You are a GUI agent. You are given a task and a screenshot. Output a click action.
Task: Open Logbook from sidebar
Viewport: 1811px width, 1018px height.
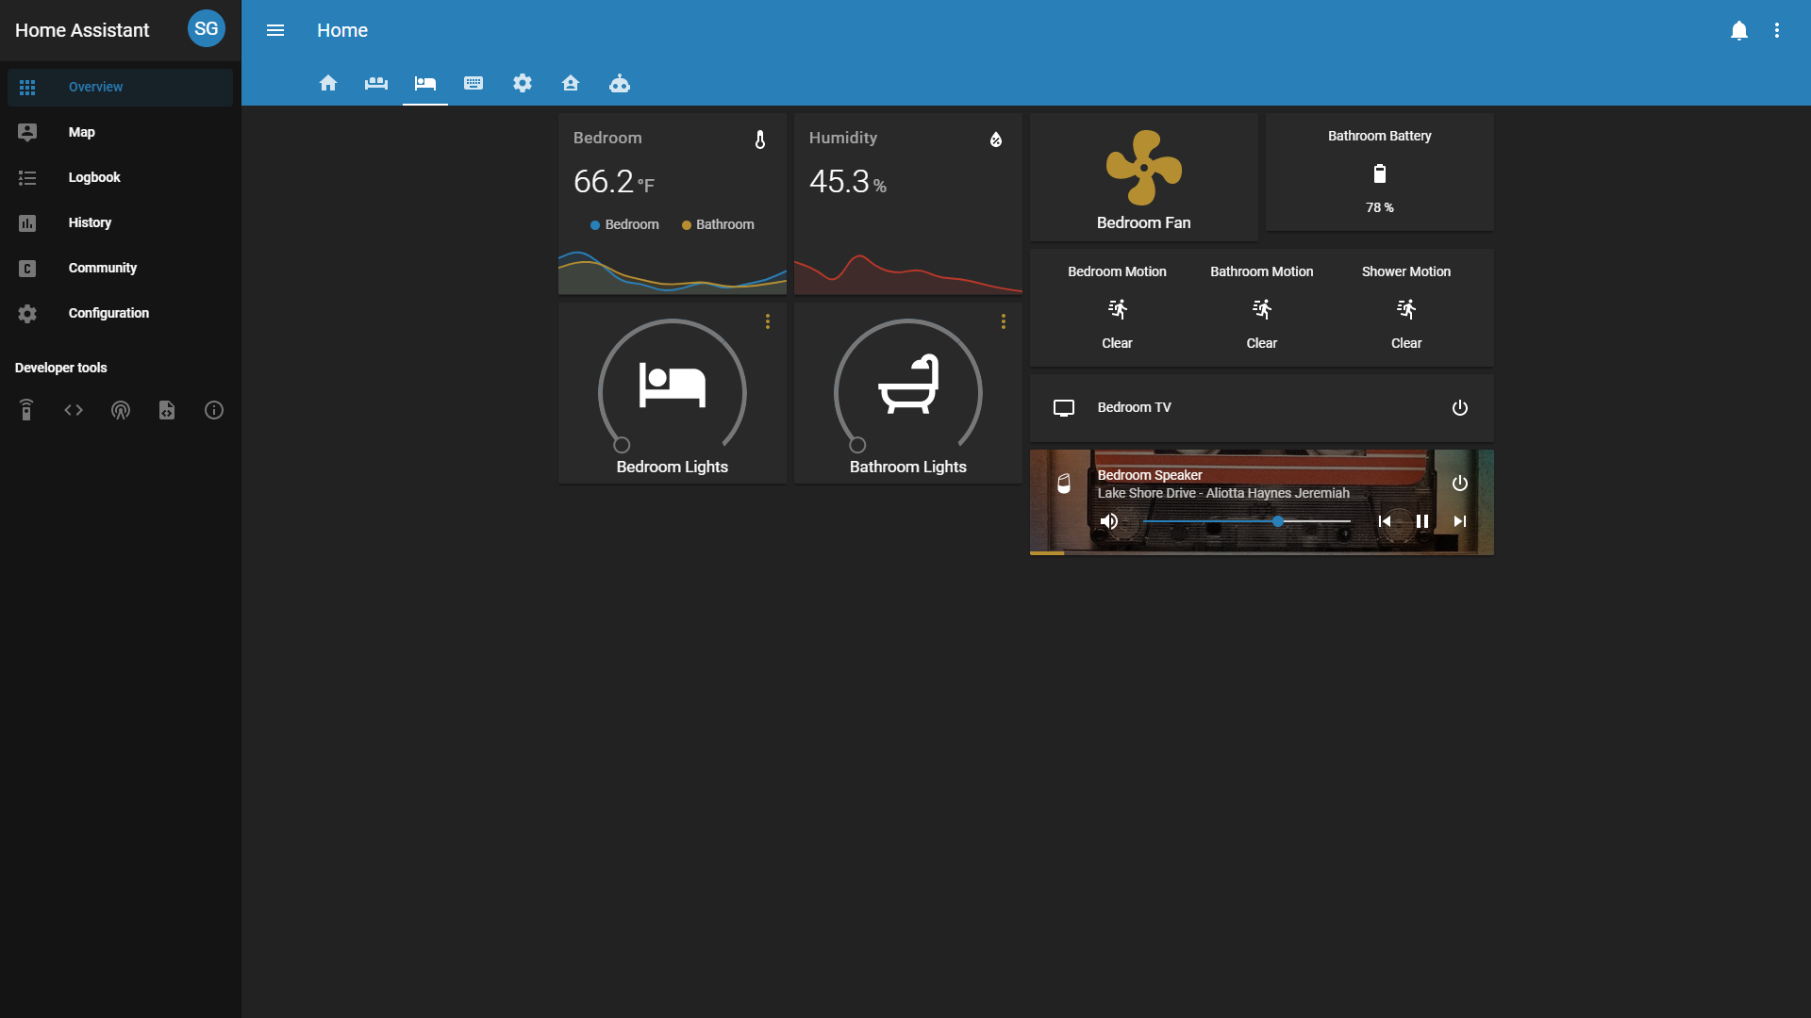click(94, 177)
